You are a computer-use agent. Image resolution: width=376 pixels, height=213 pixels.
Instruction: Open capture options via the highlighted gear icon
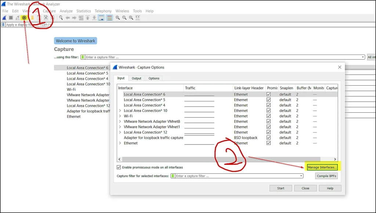point(24,18)
